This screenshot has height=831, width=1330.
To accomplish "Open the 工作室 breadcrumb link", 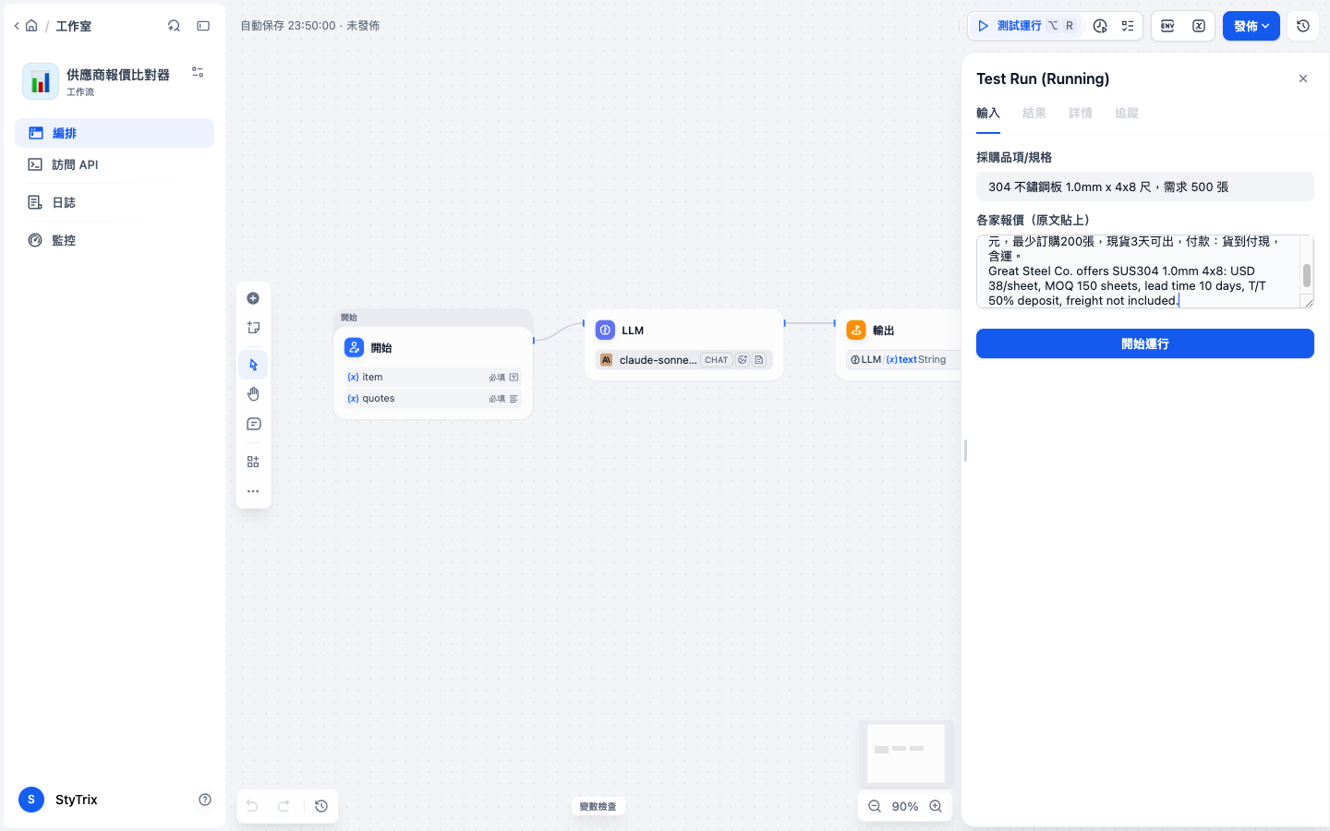I will pyautogui.click(x=73, y=26).
